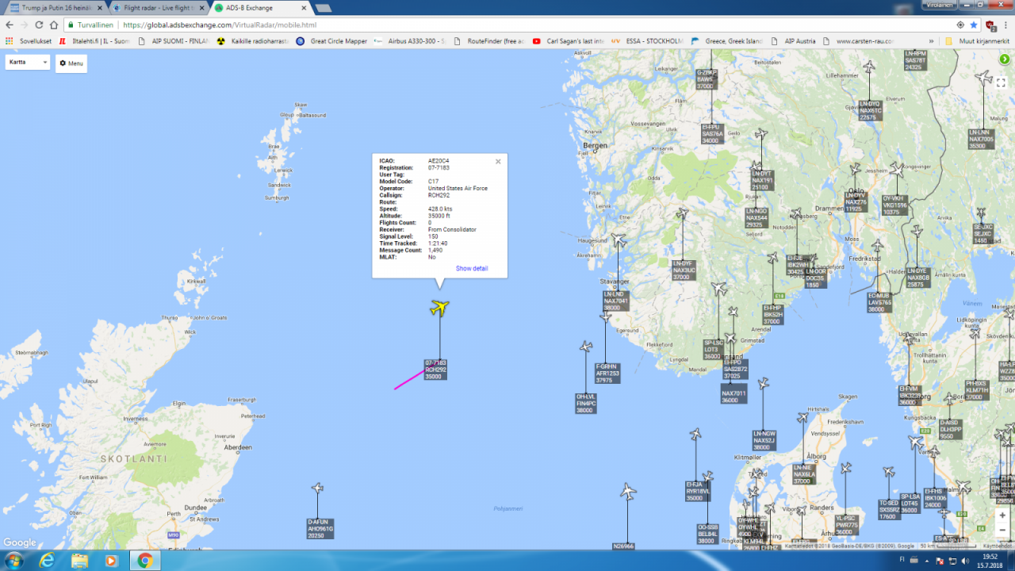
Task: Select the LN-DYF NAX3UC aircraft icon
Action: [x=682, y=213]
